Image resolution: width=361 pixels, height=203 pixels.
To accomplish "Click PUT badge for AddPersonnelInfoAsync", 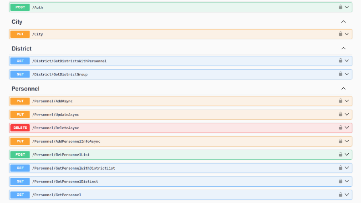I will pos(20,141).
